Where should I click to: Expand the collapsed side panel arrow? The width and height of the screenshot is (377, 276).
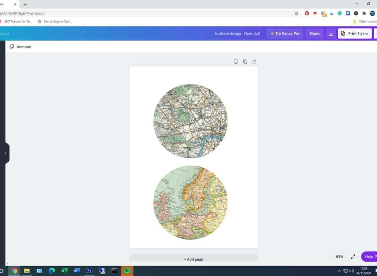(5, 153)
